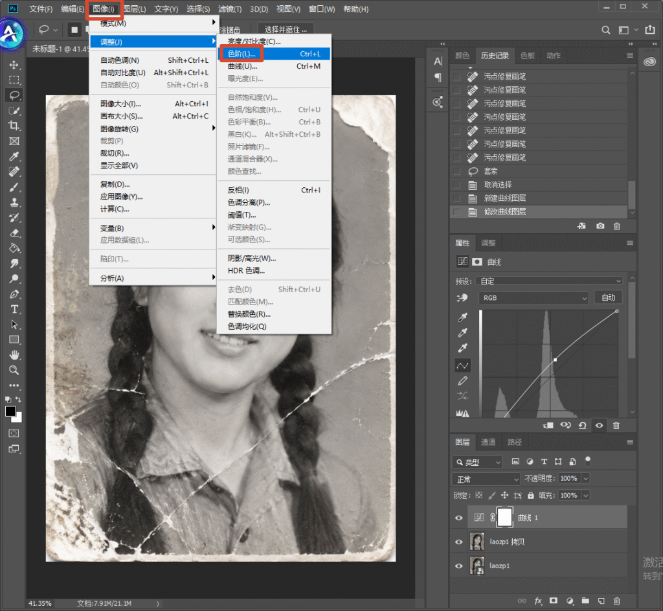Open the 滤镜(T) menu
Screen dimensions: 663x611
(230, 9)
